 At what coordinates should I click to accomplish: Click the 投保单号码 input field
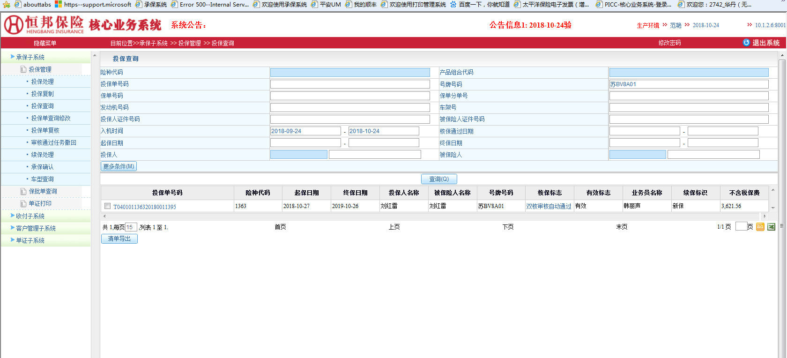(349, 84)
